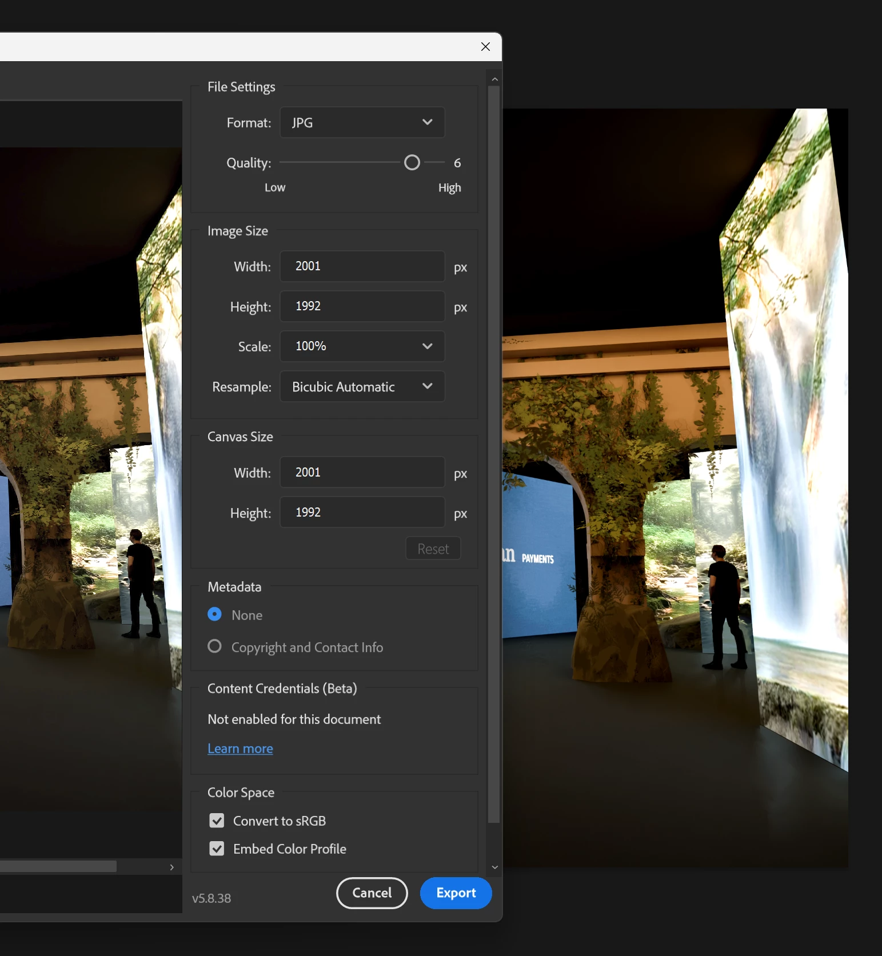
Task: Click the Low quality label
Action: [275, 187]
